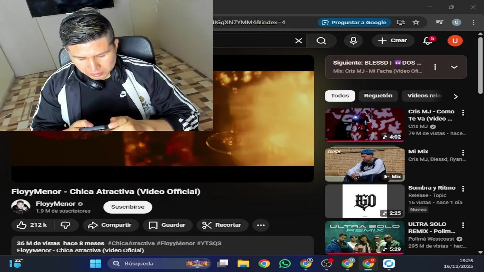
Task: Open Chrome three-dot menu
Action: click(x=473, y=22)
